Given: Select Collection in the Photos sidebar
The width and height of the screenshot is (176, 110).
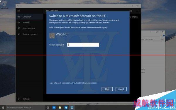Looking at the screenshot, I should point(29,17).
